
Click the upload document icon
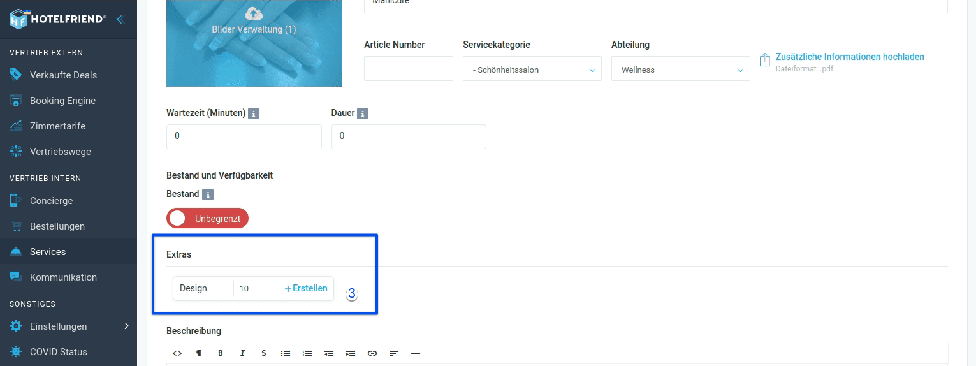(x=765, y=60)
